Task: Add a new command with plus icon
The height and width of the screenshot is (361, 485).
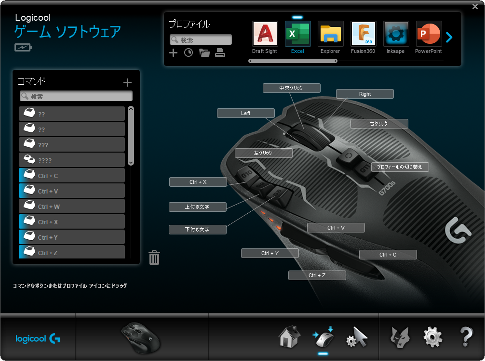Action: click(x=127, y=83)
